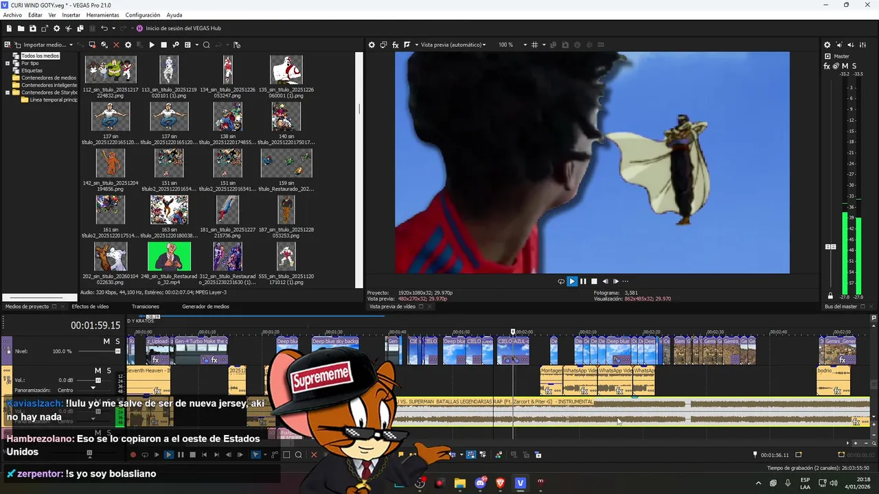The image size is (879, 494).
Task: Open Panoramización Centro dropdown arrow
Action: pos(93,389)
